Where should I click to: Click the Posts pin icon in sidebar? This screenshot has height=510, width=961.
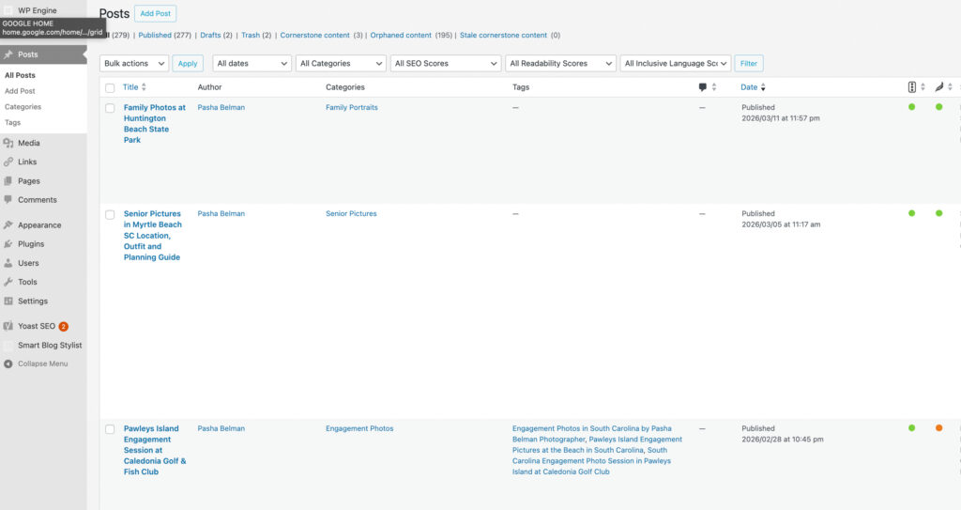click(x=8, y=54)
